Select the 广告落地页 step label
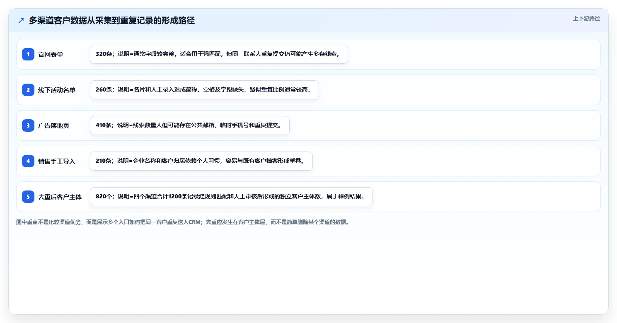 [x=53, y=126]
